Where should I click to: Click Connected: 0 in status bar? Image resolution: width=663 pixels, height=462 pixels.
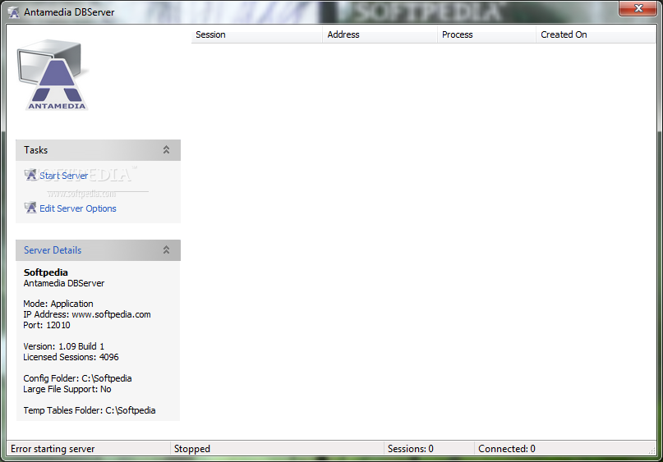tap(507, 449)
